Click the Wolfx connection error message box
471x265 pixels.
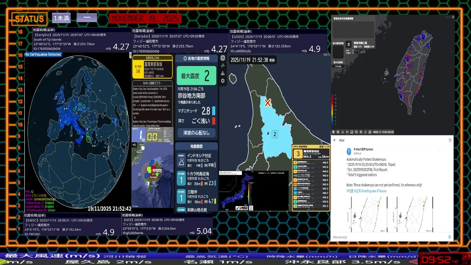click(152, 103)
